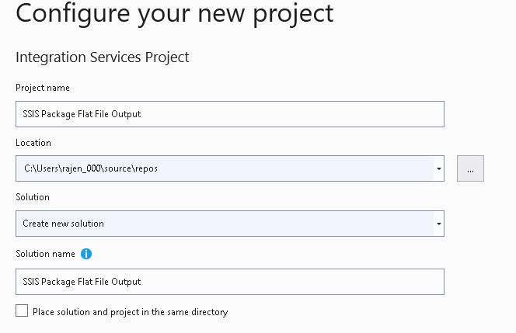Click the 'Configure your new project' heading

coord(174,13)
